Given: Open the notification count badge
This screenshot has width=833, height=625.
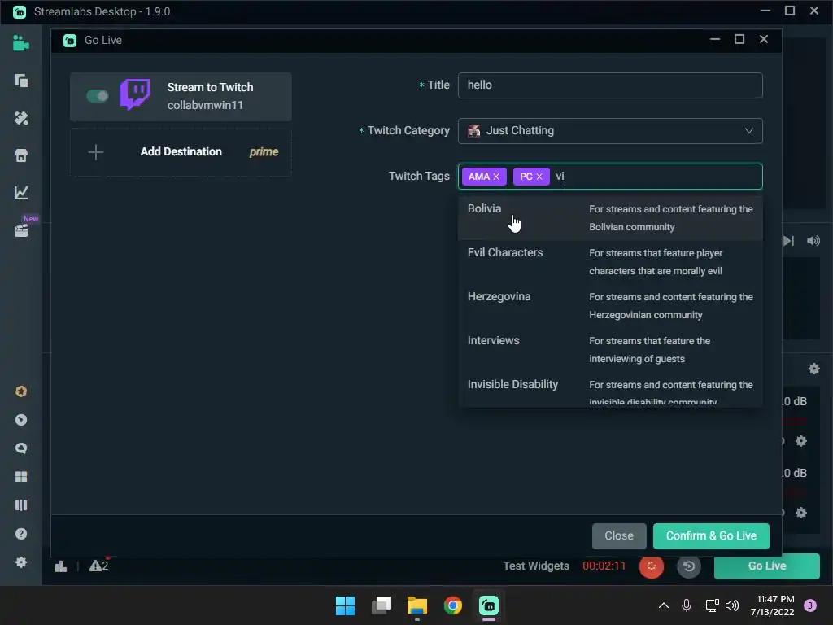Looking at the screenshot, I should coord(810,605).
